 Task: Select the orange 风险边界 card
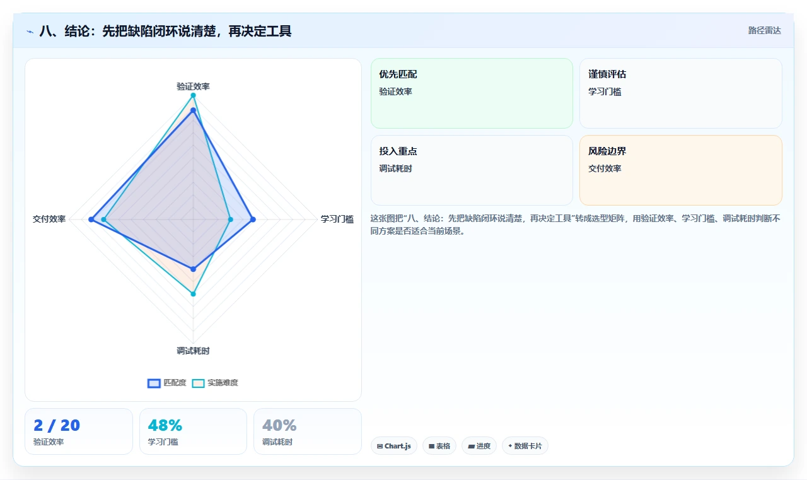(681, 170)
